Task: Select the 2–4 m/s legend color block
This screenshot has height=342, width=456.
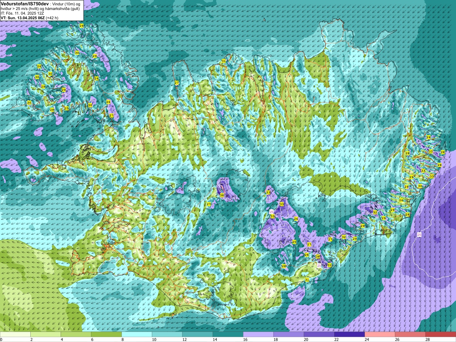Action: pos(46,335)
